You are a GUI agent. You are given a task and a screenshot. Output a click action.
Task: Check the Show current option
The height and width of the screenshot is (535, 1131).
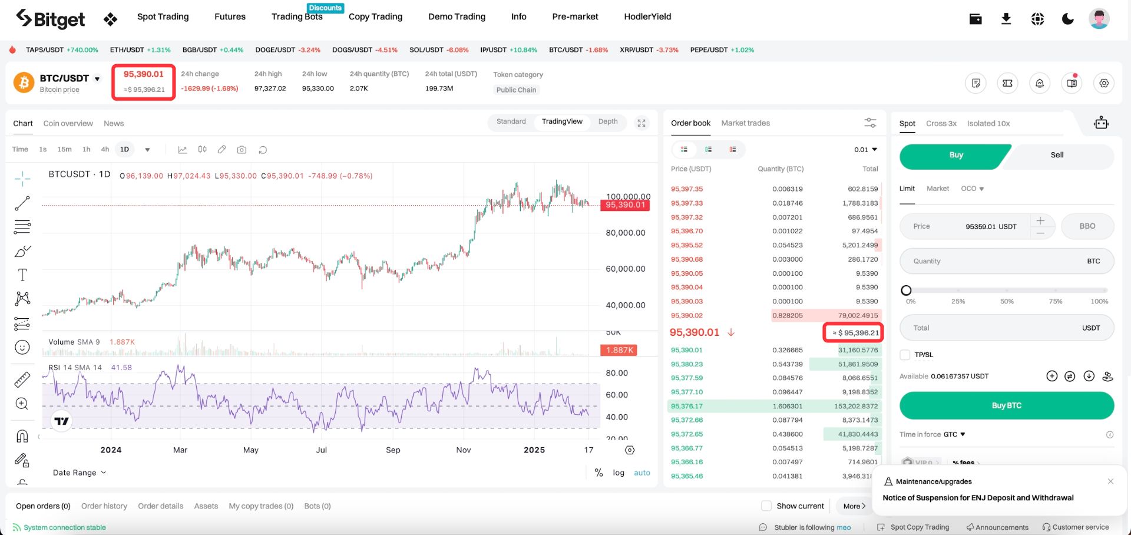tap(766, 506)
